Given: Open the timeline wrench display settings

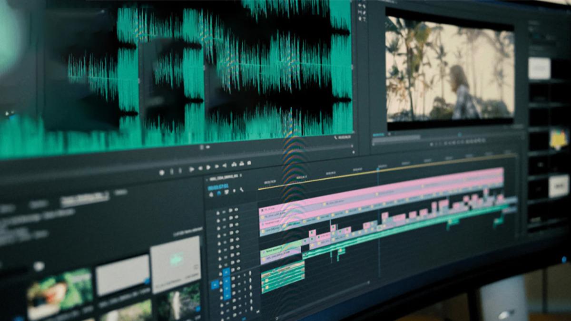Looking at the screenshot, I should (x=242, y=190).
